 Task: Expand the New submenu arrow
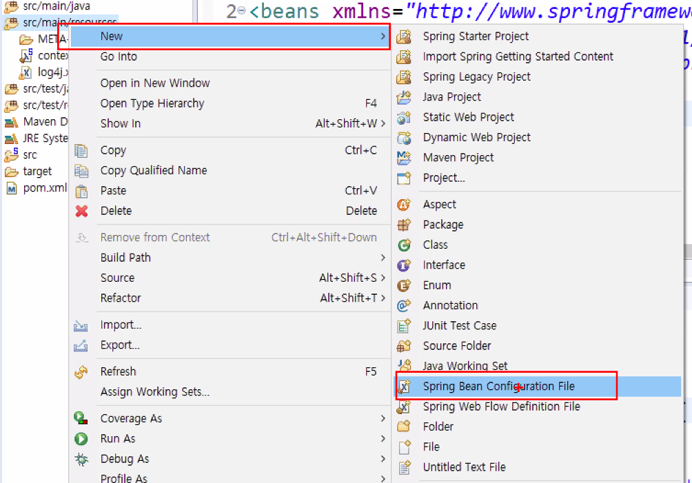(383, 36)
